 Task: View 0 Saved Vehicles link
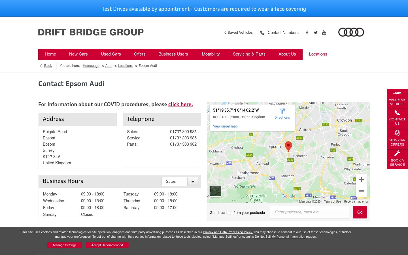click(x=239, y=33)
